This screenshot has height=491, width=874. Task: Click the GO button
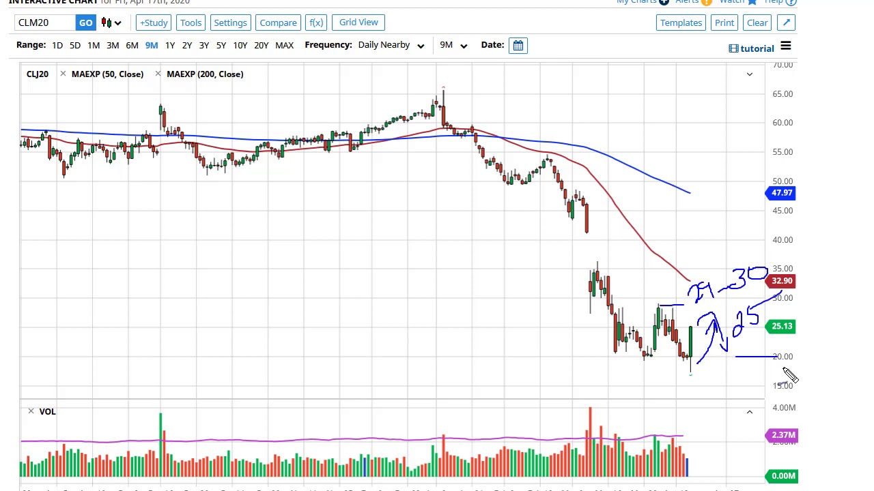click(85, 23)
